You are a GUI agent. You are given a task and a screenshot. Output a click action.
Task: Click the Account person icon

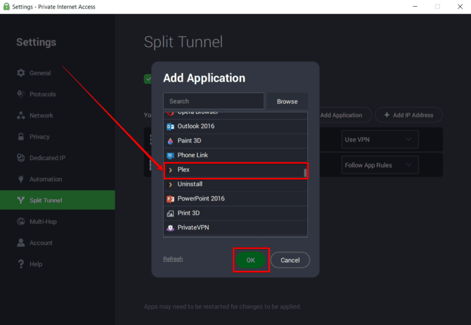coord(21,243)
